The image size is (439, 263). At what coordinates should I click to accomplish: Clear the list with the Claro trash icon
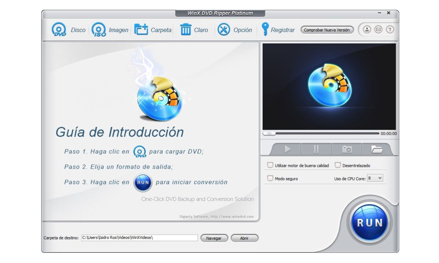(x=186, y=30)
